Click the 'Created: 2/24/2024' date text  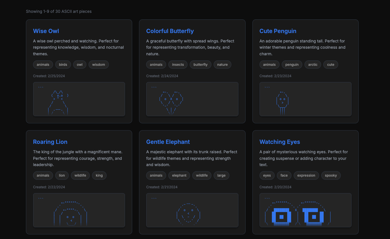[162, 76]
